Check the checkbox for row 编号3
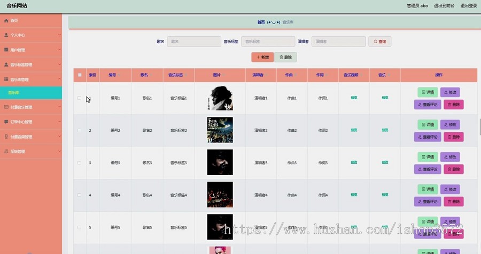This screenshot has height=254, width=481. (79, 163)
